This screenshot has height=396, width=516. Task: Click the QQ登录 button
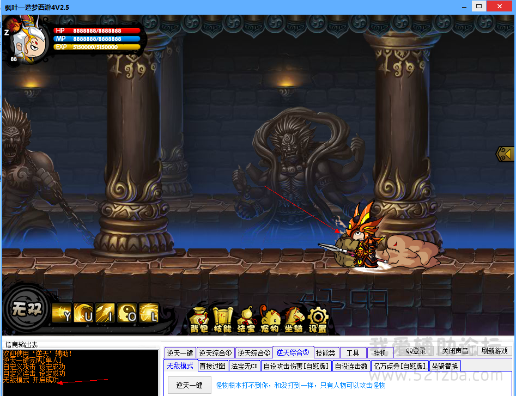(416, 351)
